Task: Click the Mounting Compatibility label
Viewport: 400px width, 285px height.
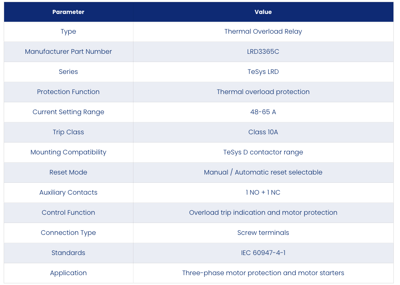Action: point(68,152)
